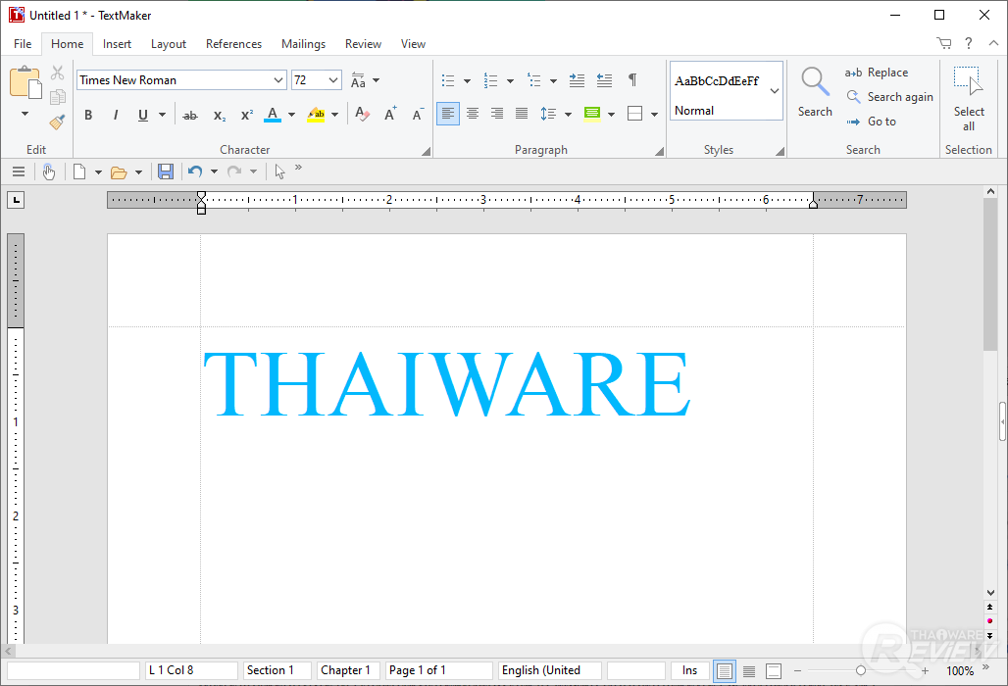Image resolution: width=1008 pixels, height=686 pixels.
Task: Toggle Bold formatting
Action: coord(88,115)
